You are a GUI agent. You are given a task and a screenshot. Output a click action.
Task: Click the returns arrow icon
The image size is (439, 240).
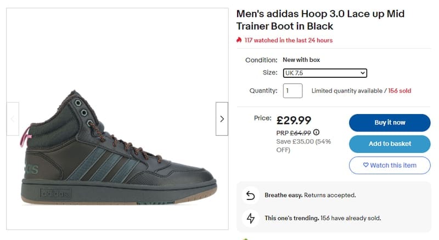[251, 195]
